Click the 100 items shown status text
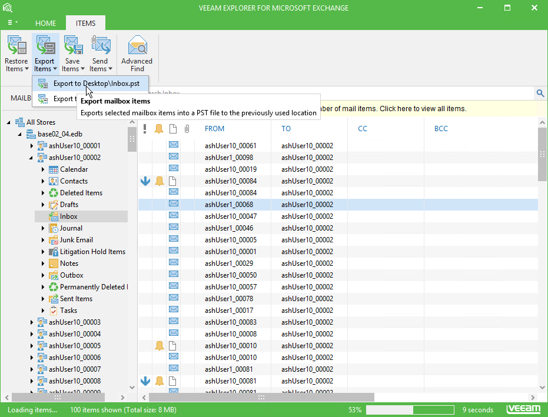Viewport: 548px width, 417px height. (x=123, y=410)
